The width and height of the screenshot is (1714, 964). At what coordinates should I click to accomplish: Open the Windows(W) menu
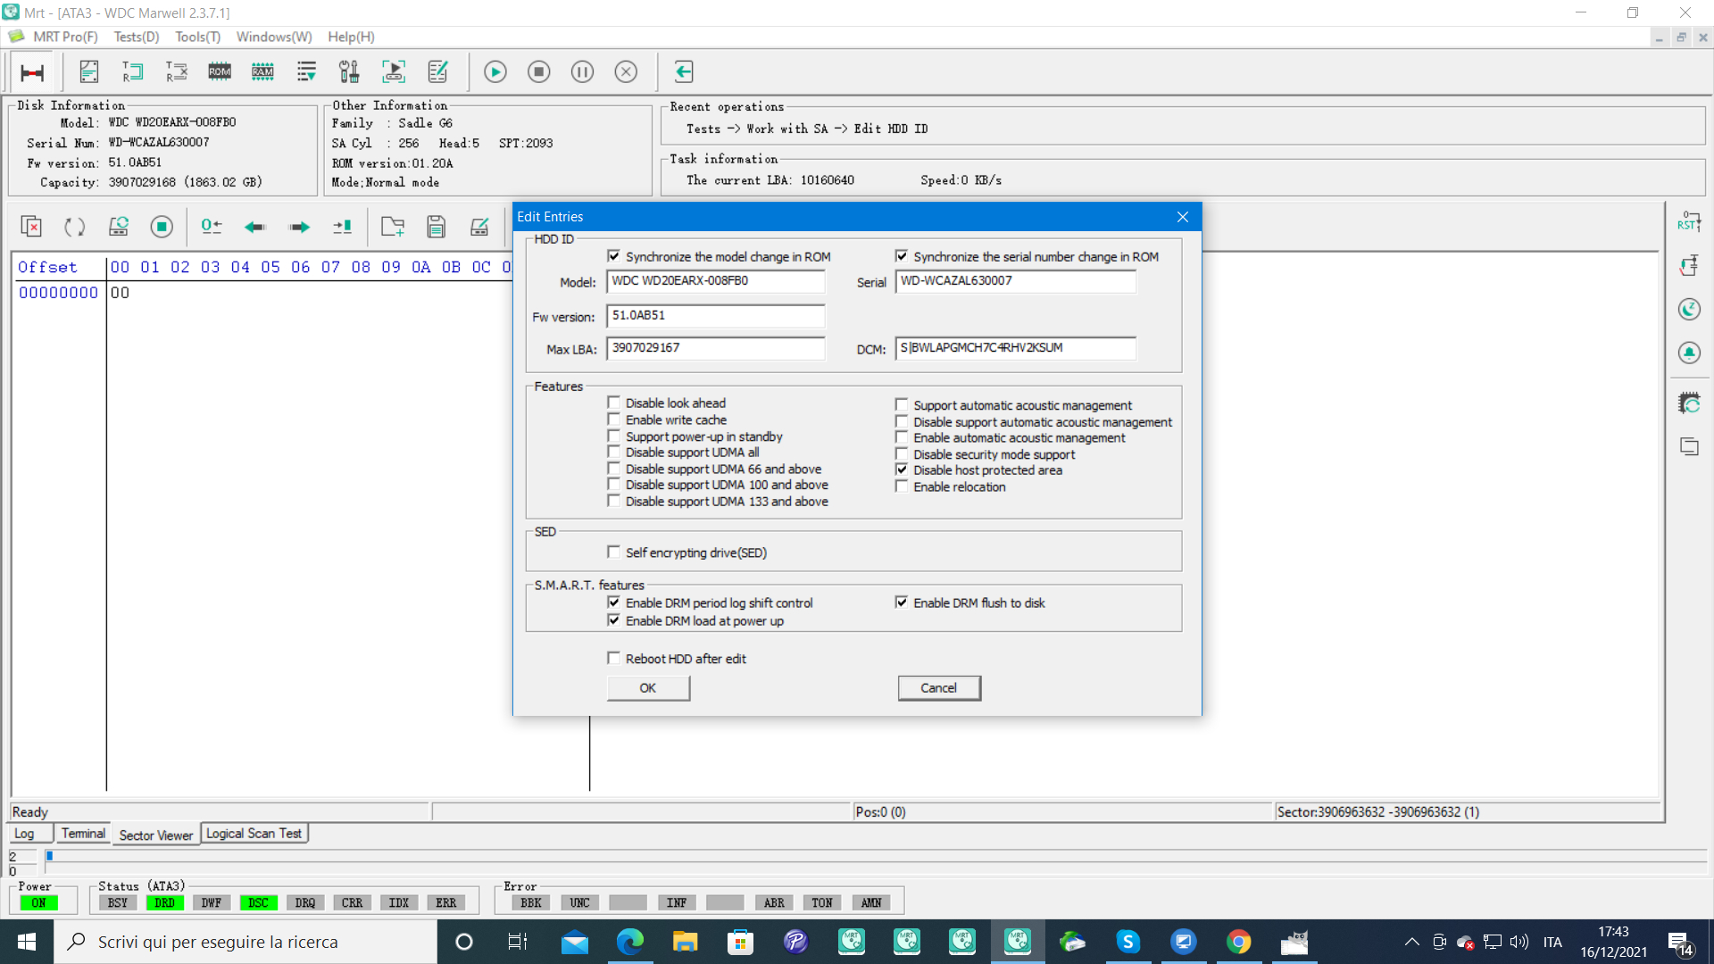pos(274,37)
